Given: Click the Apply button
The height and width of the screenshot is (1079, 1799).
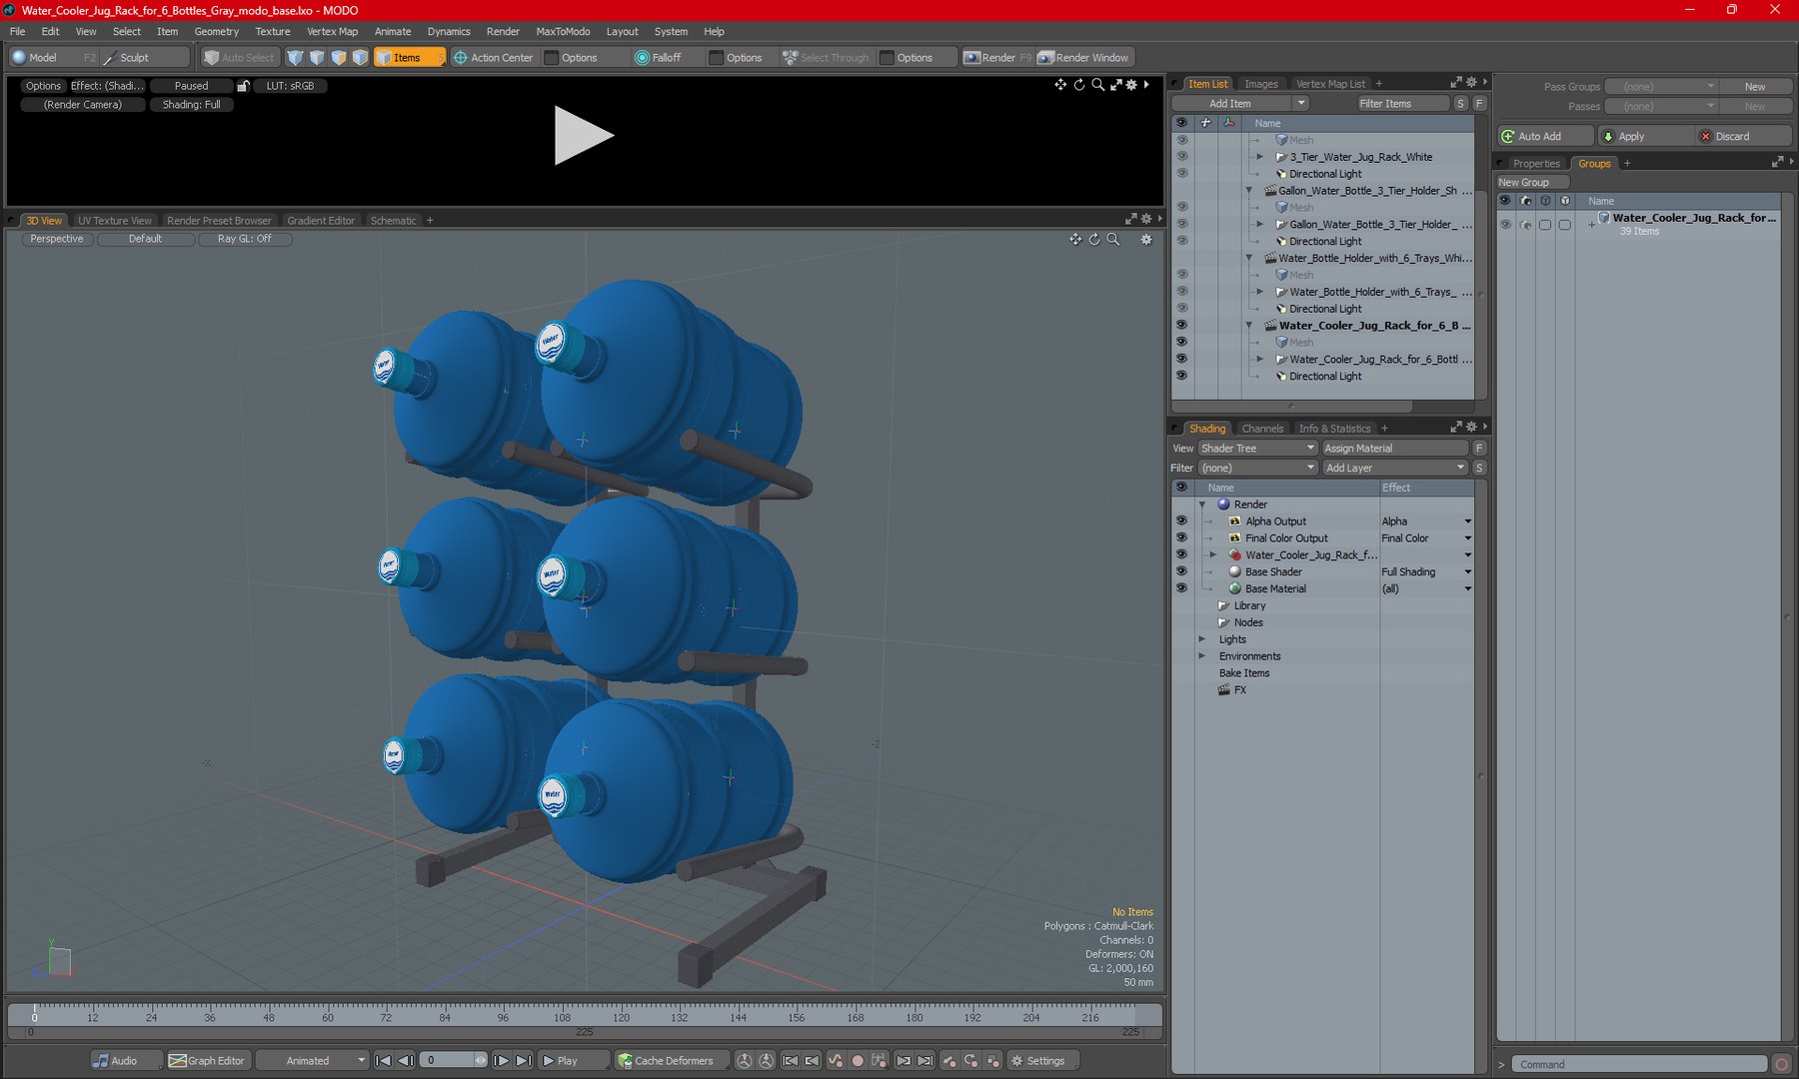Looking at the screenshot, I should point(1644,136).
